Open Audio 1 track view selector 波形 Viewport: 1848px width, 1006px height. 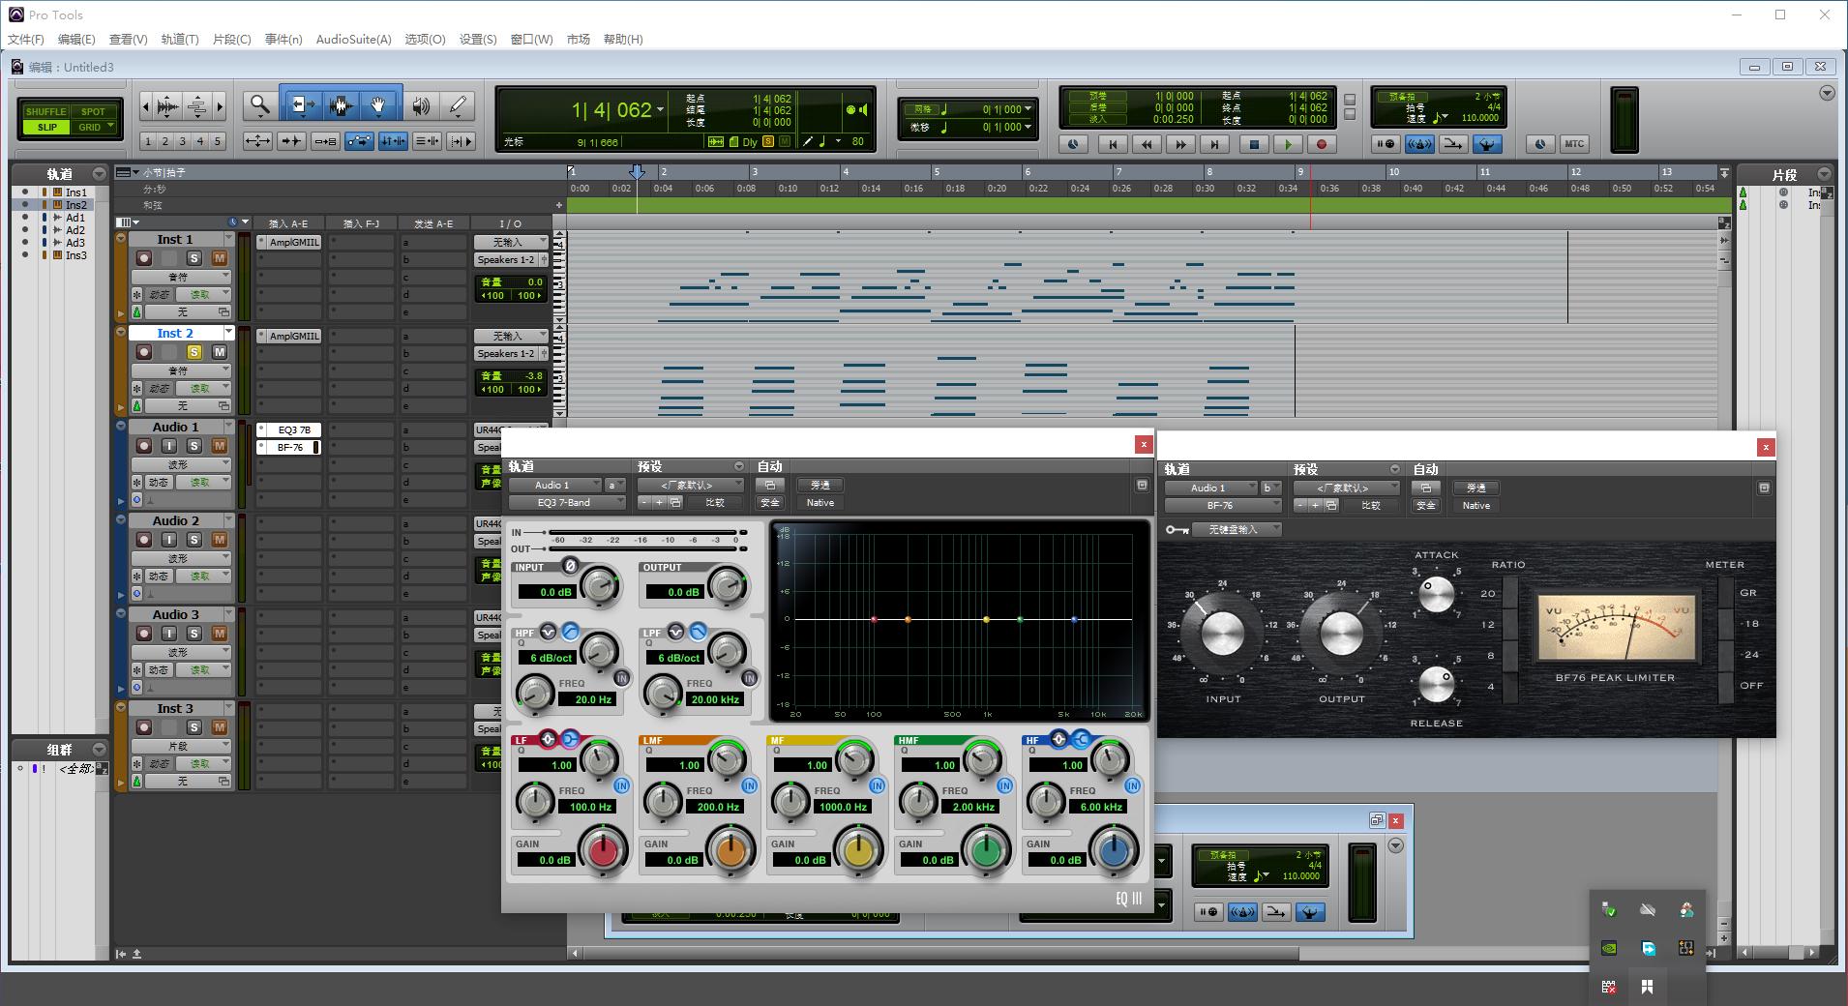click(181, 464)
